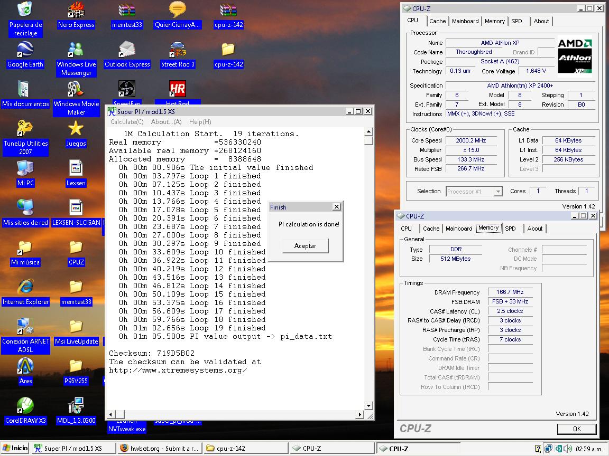609x456 pixels.
Task: Switch to SPD tab in top CPU-Z
Action: click(x=516, y=21)
